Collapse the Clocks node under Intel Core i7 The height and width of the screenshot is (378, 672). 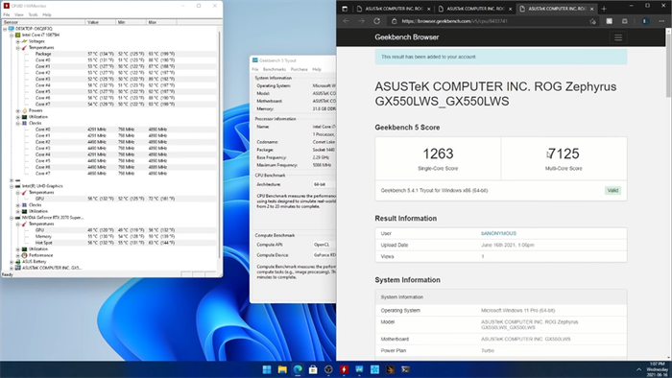pyautogui.click(x=18, y=124)
